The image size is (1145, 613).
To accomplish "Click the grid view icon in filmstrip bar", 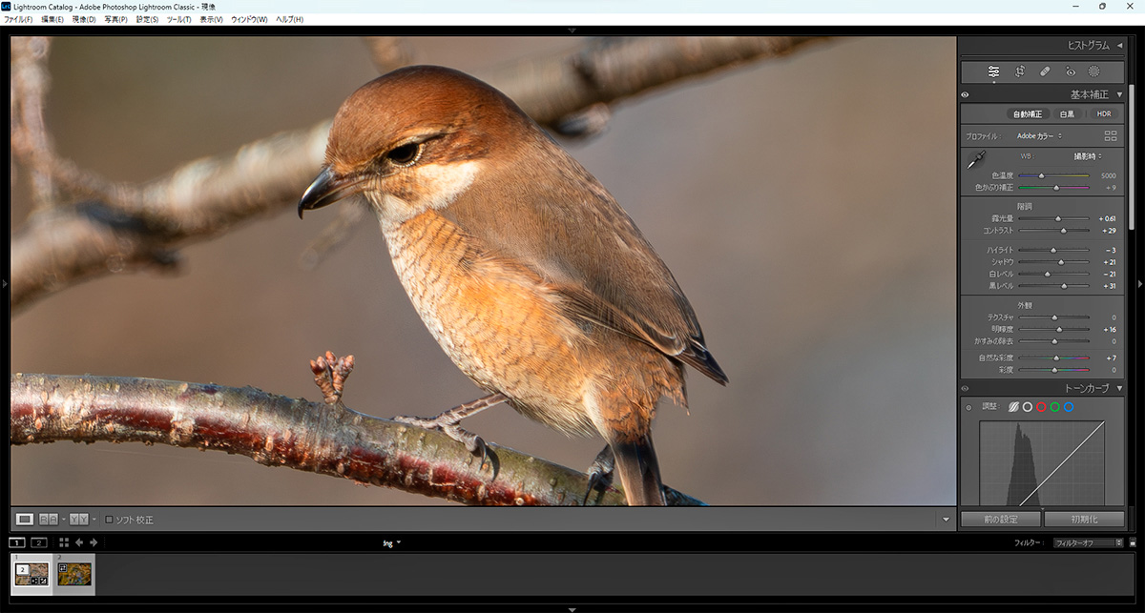I will tap(64, 542).
